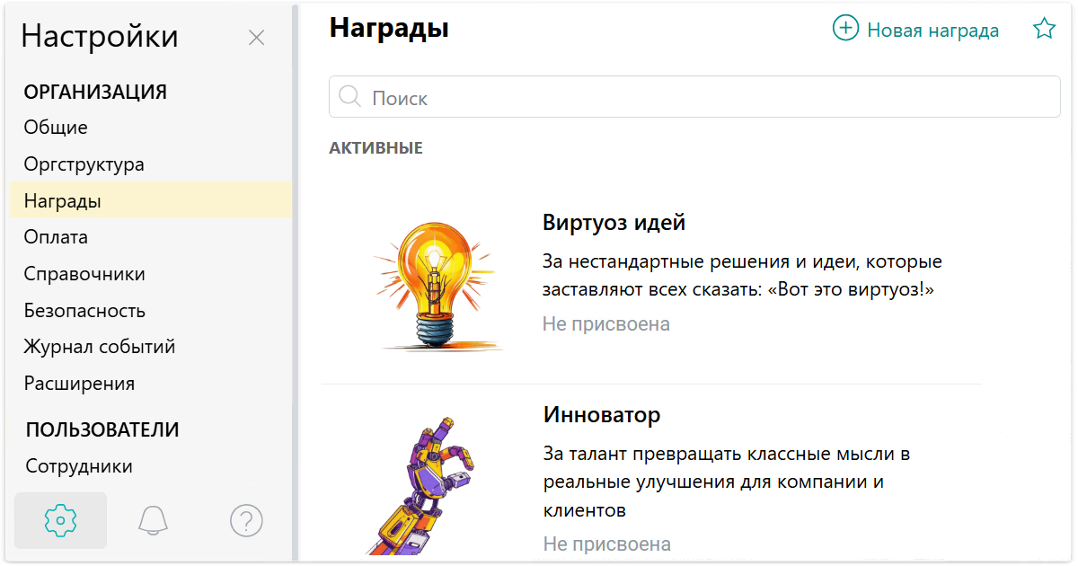
Task: Open Общие settings section
Action: (56, 128)
